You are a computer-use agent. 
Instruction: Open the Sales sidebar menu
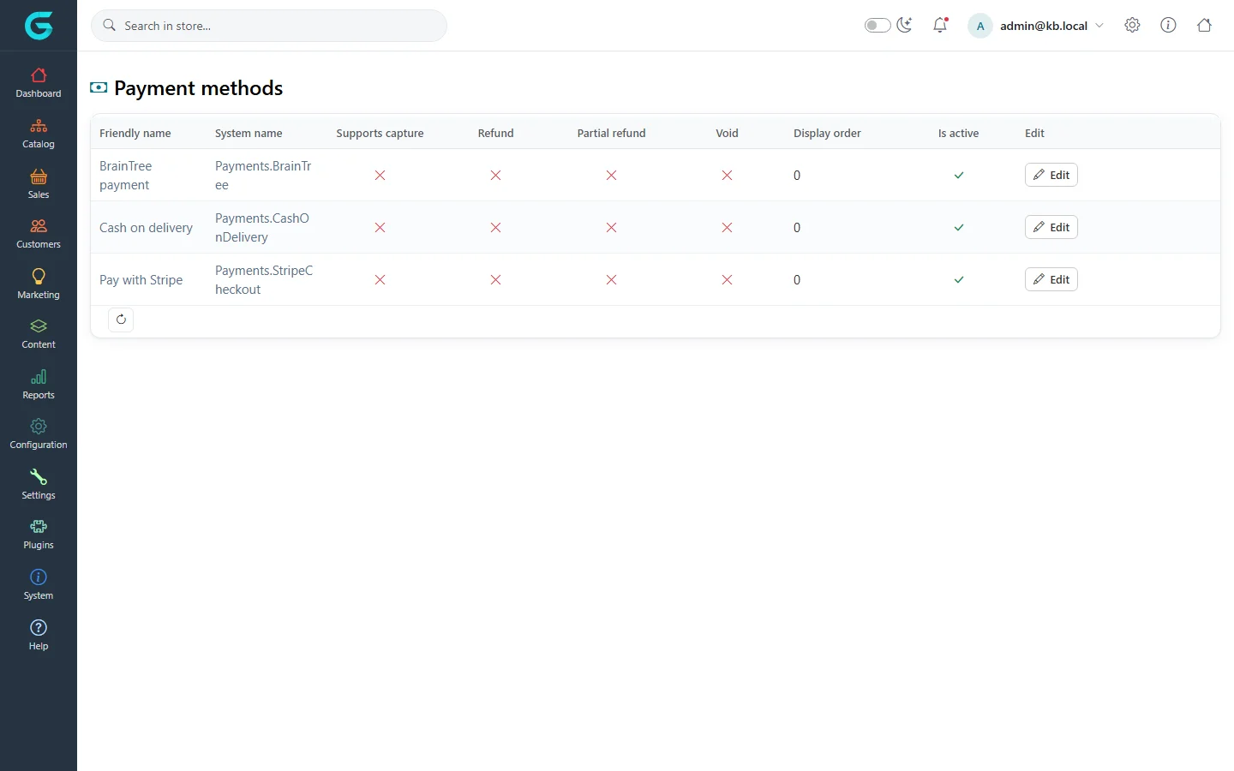click(x=39, y=184)
